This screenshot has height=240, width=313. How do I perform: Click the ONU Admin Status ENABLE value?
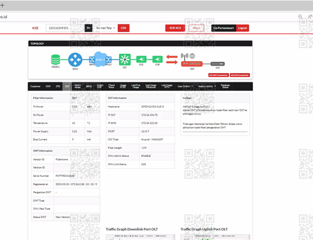click(x=146, y=156)
